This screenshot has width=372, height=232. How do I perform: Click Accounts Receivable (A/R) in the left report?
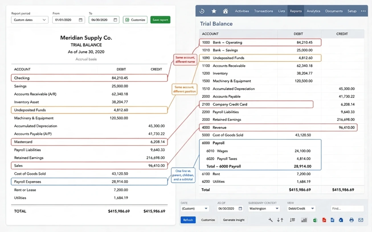(x=35, y=94)
